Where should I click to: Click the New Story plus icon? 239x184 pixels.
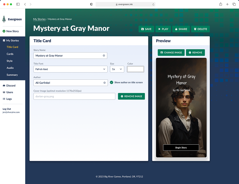click(x=4, y=31)
